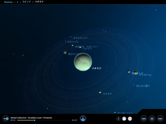
Task: Click the Animal Collective Fireworks track title
Action: click(31, 118)
